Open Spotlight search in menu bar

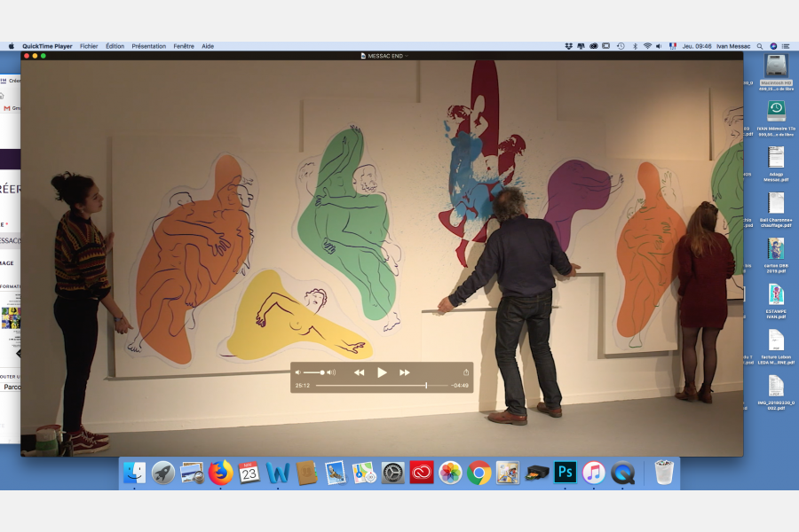[x=760, y=46]
